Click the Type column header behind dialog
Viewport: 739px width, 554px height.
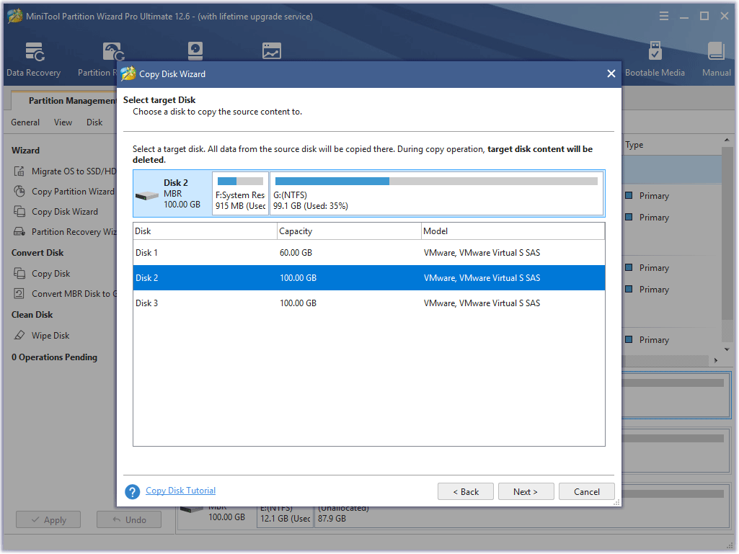pyautogui.click(x=634, y=145)
